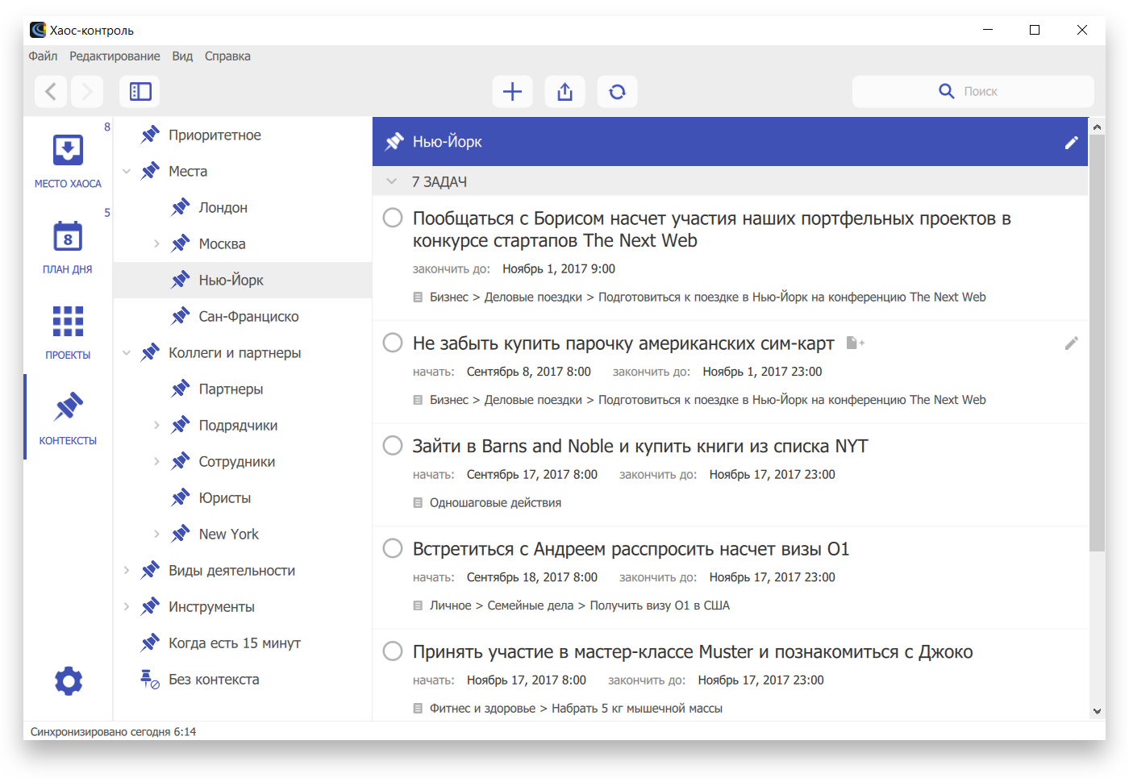Screen dimensions: 1129x782
Task: Go back with the left arrow button
Action: [x=50, y=92]
